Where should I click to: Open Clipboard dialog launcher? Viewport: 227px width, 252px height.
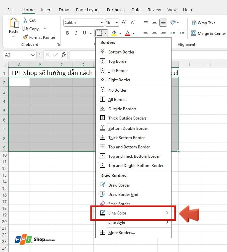coord(58,44)
